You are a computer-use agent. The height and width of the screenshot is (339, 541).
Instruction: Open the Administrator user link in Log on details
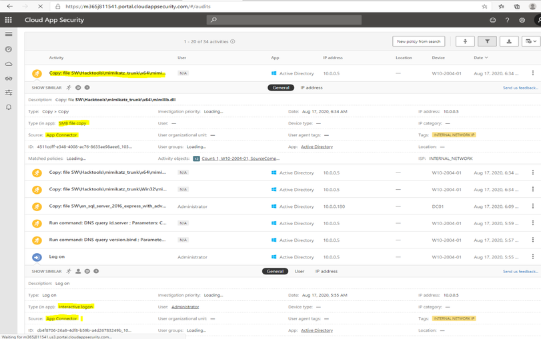click(185, 307)
